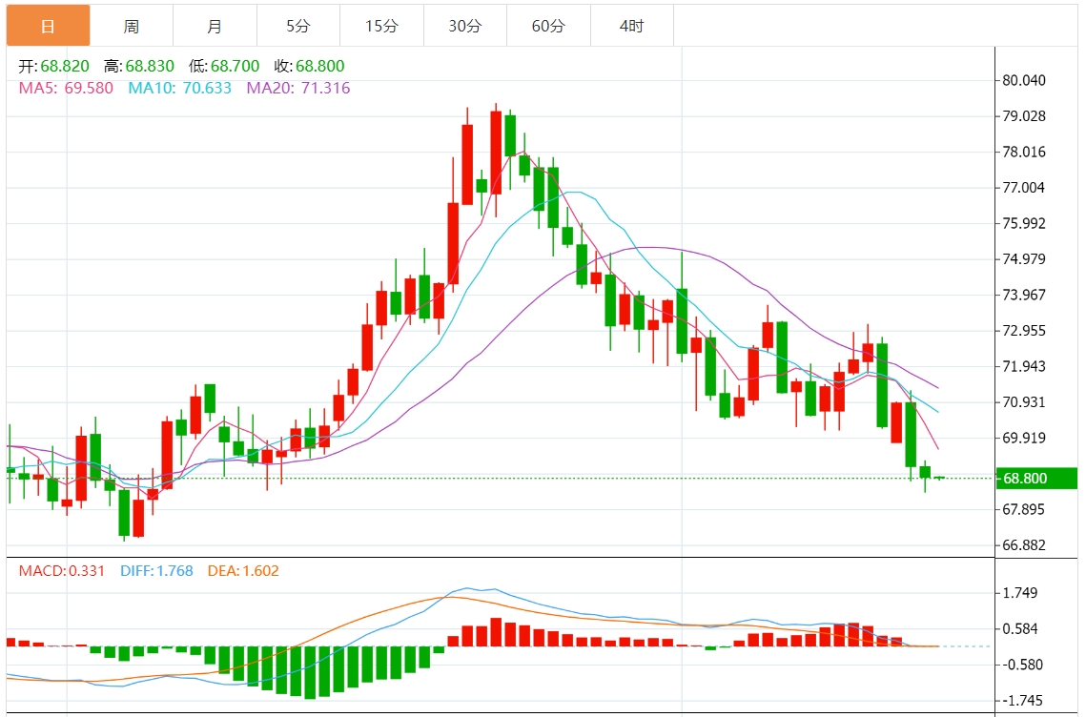This screenshot has height=717, width=1086.
Task: Click the 收: 68.800 close price
Action: point(309,66)
